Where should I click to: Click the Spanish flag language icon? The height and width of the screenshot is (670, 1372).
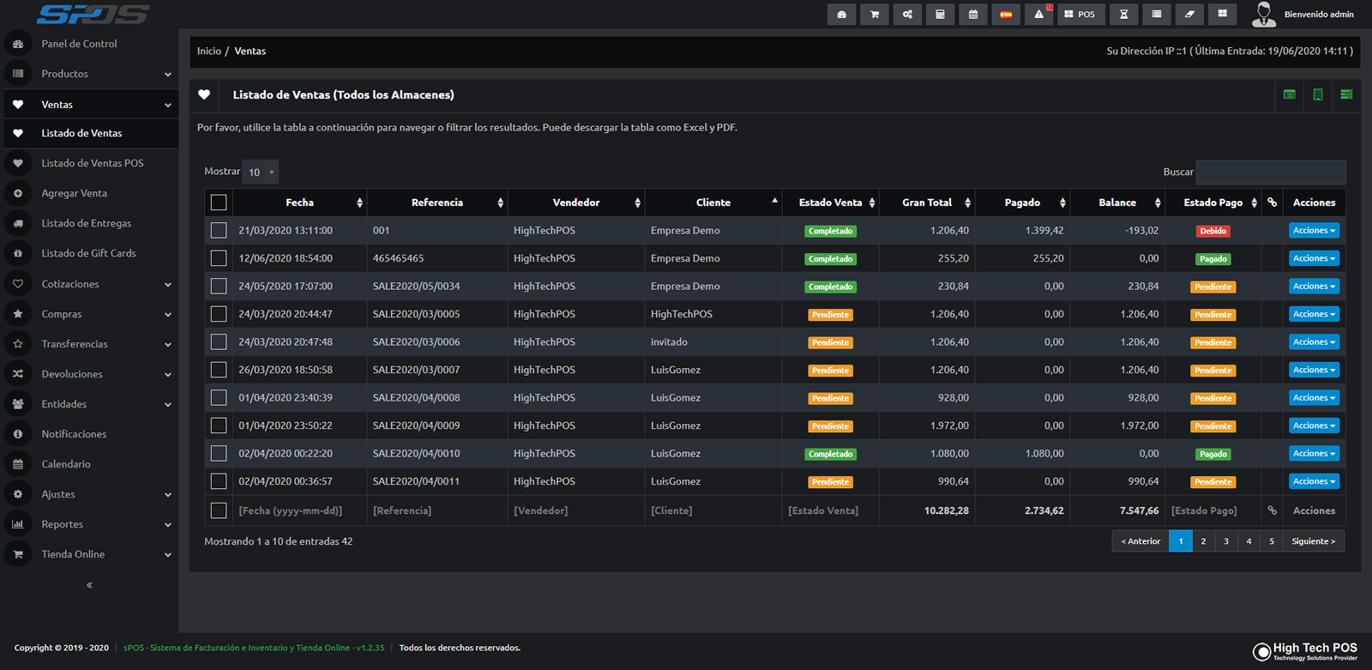click(1006, 15)
